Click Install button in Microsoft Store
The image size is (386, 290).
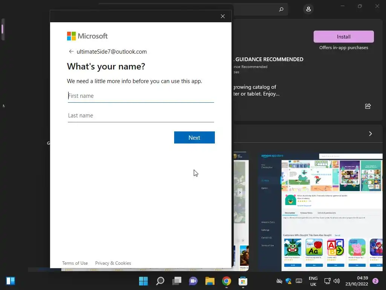pos(344,37)
